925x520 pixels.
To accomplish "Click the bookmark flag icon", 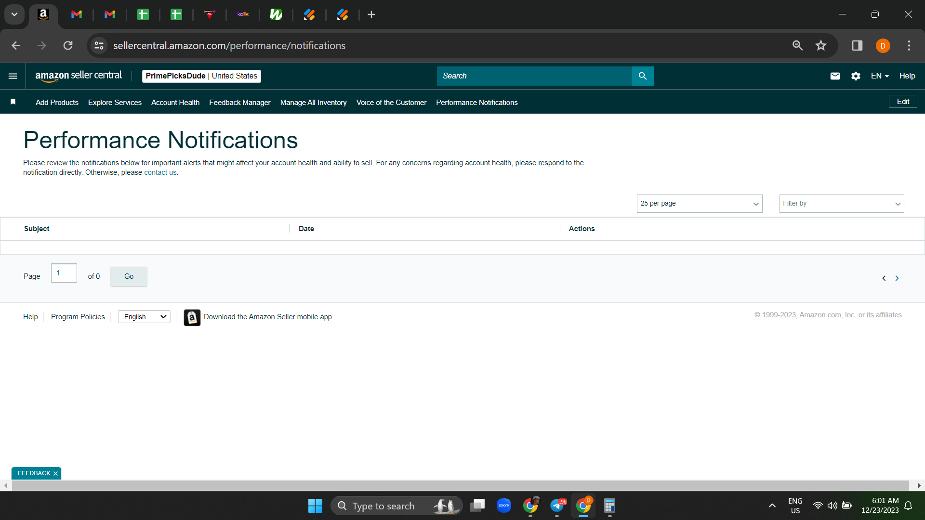I will pos(13,102).
